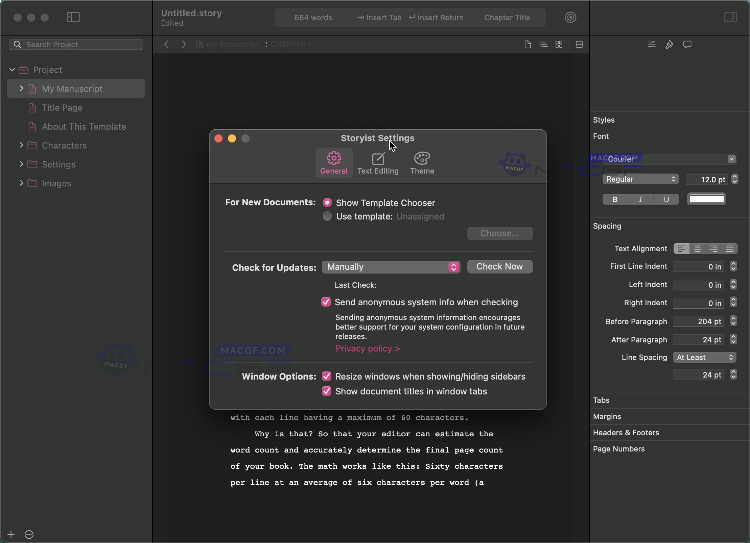Open the comments bubble inspector icon

coord(687,45)
